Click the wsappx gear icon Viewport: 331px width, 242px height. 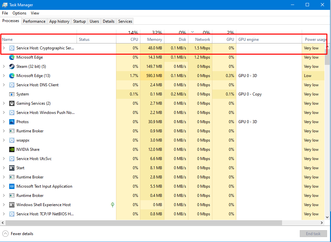click(12, 140)
